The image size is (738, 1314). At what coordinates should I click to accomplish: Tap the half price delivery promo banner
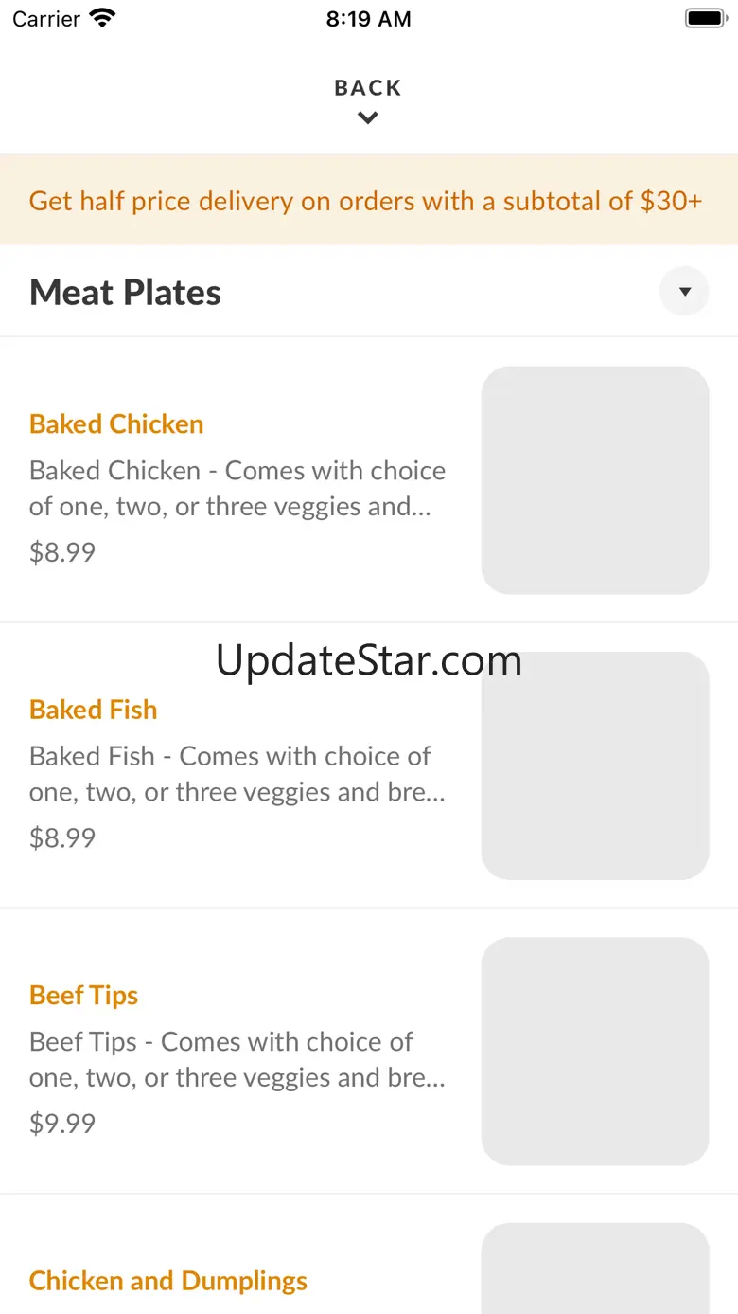point(366,201)
